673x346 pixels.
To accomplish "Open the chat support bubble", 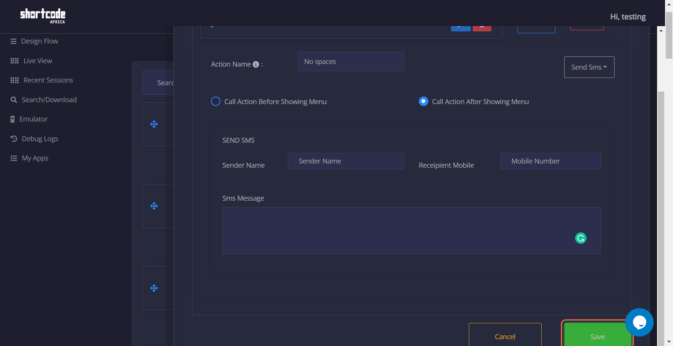I will pyautogui.click(x=639, y=323).
